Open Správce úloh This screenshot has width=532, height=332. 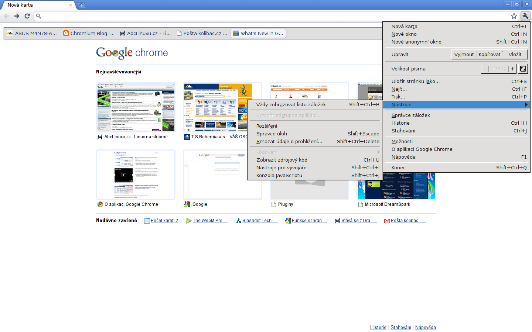[x=315, y=134]
